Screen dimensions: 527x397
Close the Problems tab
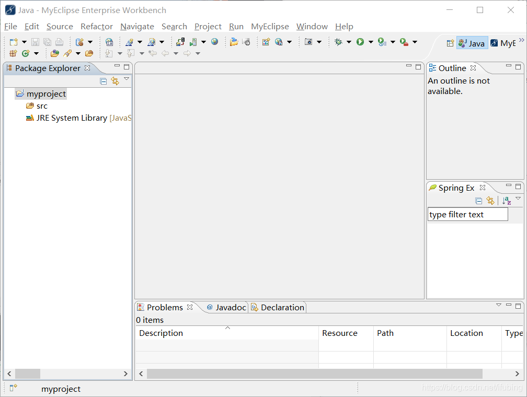pyautogui.click(x=190, y=307)
